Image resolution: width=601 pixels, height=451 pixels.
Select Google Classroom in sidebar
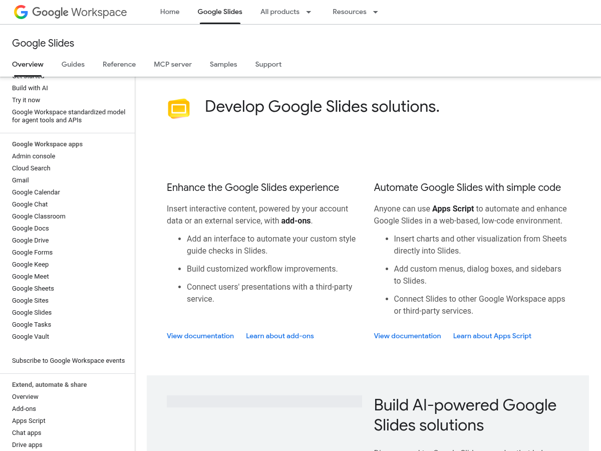click(x=39, y=216)
